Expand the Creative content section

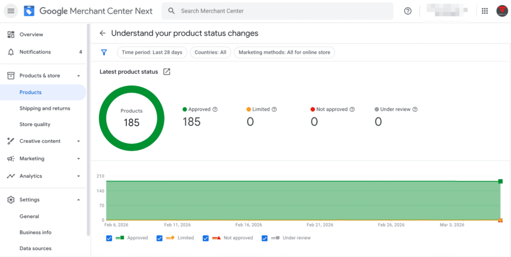pyautogui.click(x=78, y=141)
